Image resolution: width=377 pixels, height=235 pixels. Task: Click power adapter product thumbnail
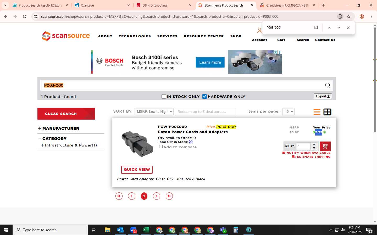[137, 144]
